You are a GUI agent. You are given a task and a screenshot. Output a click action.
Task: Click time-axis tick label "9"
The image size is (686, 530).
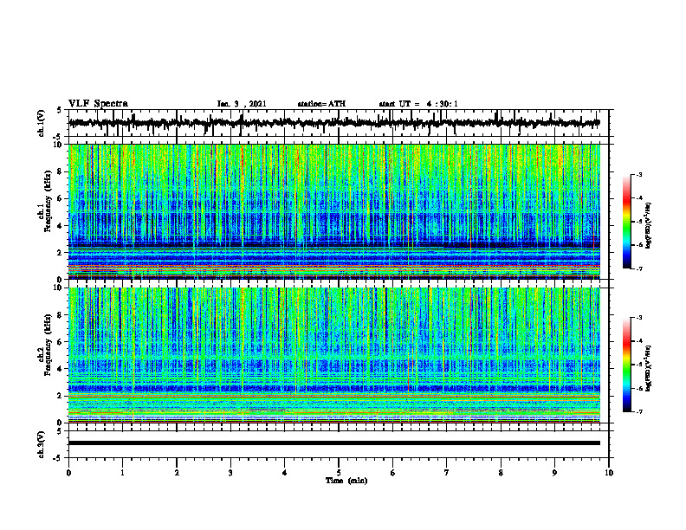click(554, 473)
